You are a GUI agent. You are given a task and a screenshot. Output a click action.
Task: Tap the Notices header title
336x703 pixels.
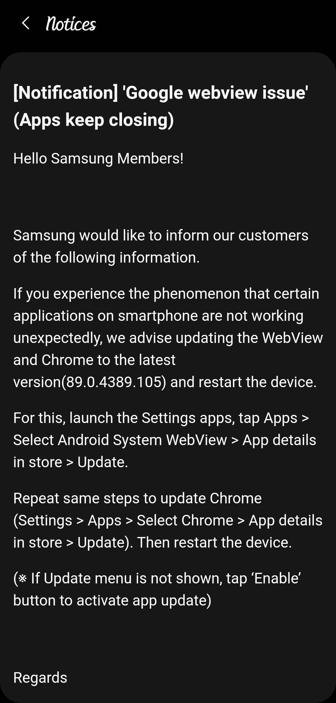pyautogui.click(x=71, y=24)
